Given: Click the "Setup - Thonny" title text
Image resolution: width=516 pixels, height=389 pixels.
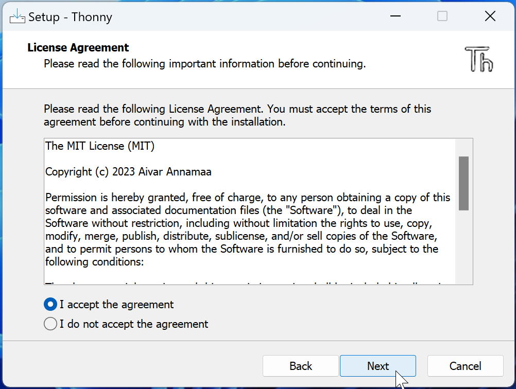Looking at the screenshot, I should pyautogui.click(x=70, y=17).
